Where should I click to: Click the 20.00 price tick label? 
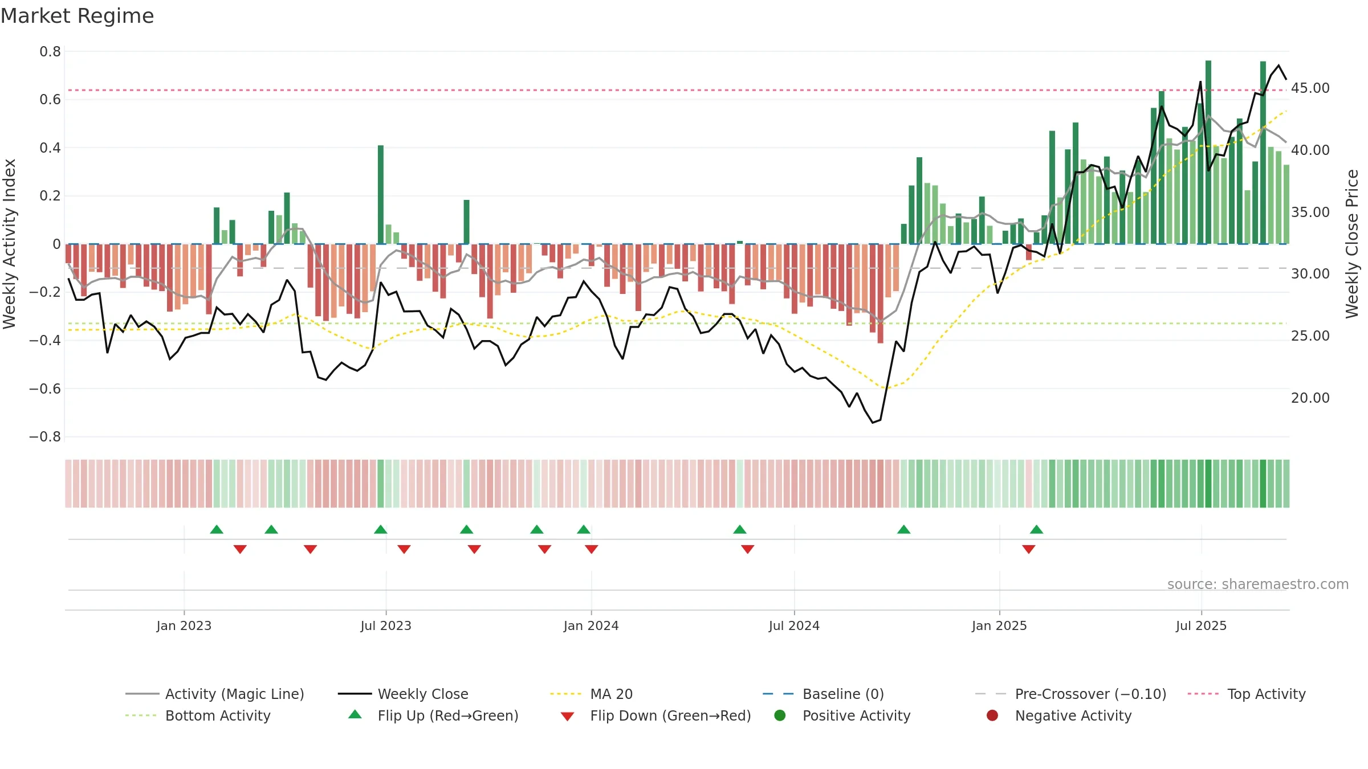pos(1310,398)
